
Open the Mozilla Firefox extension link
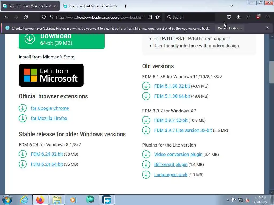pyautogui.click(x=49, y=118)
